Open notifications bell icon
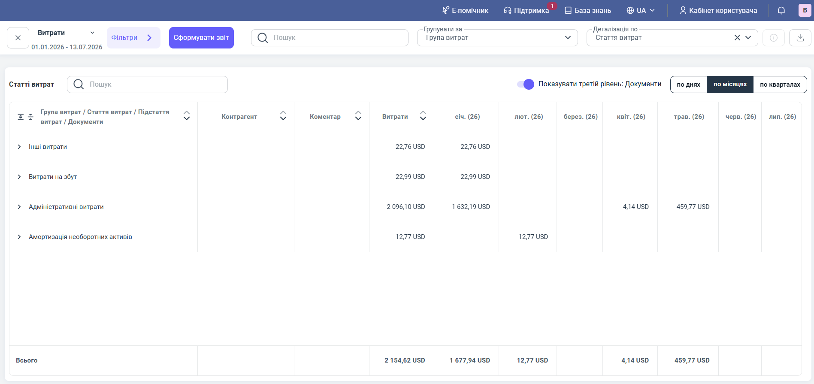Image resolution: width=814 pixels, height=384 pixels. click(781, 10)
